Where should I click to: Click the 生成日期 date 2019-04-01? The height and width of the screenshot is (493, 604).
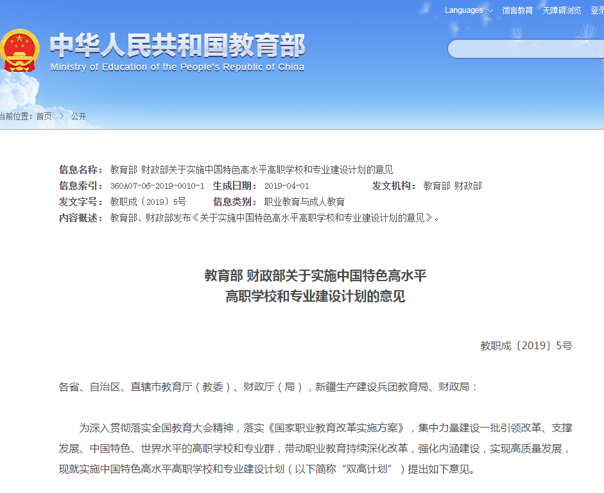[286, 186]
